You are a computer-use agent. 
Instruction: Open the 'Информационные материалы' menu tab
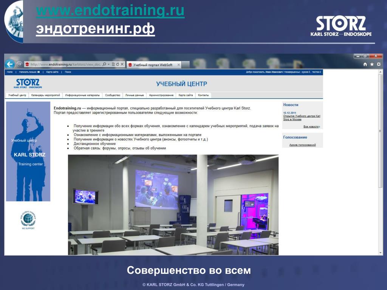[82, 95]
